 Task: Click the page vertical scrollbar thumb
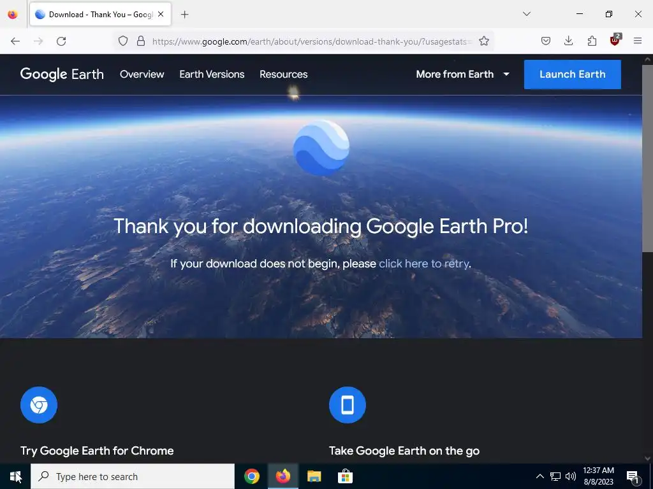648,158
